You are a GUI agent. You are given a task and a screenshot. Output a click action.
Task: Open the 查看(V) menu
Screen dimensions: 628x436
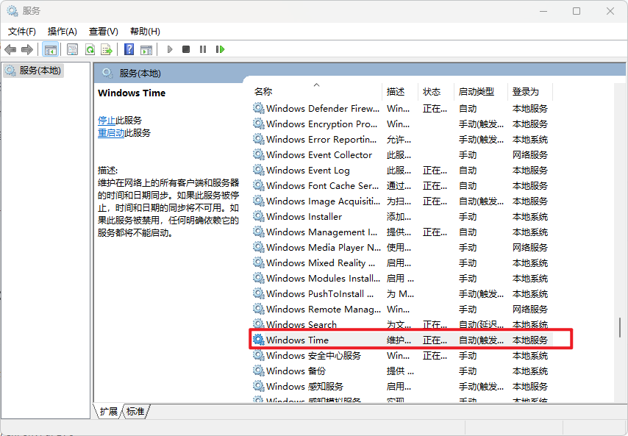[103, 31]
